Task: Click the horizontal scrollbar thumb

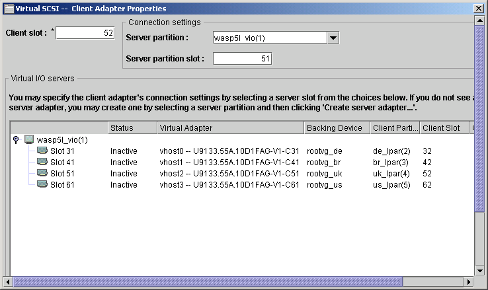Action: tap(208, 282)
